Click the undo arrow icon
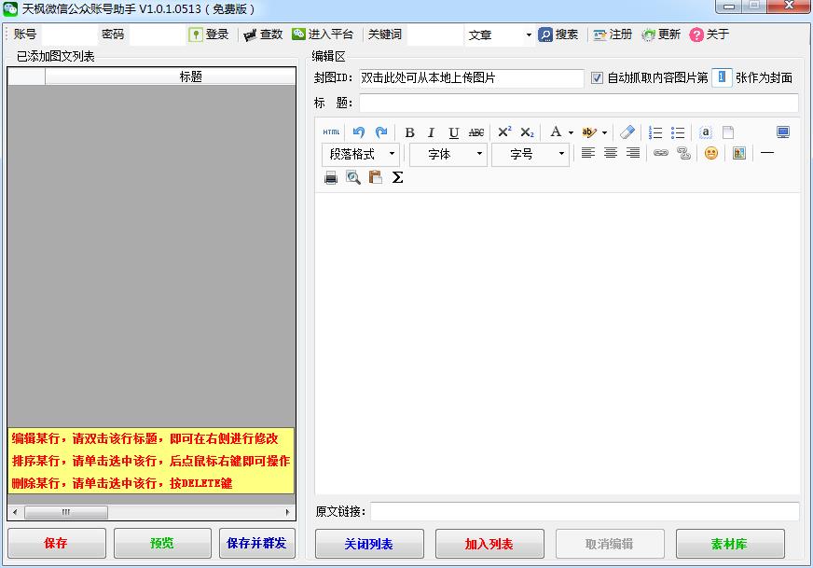 (x=359, y=132)
